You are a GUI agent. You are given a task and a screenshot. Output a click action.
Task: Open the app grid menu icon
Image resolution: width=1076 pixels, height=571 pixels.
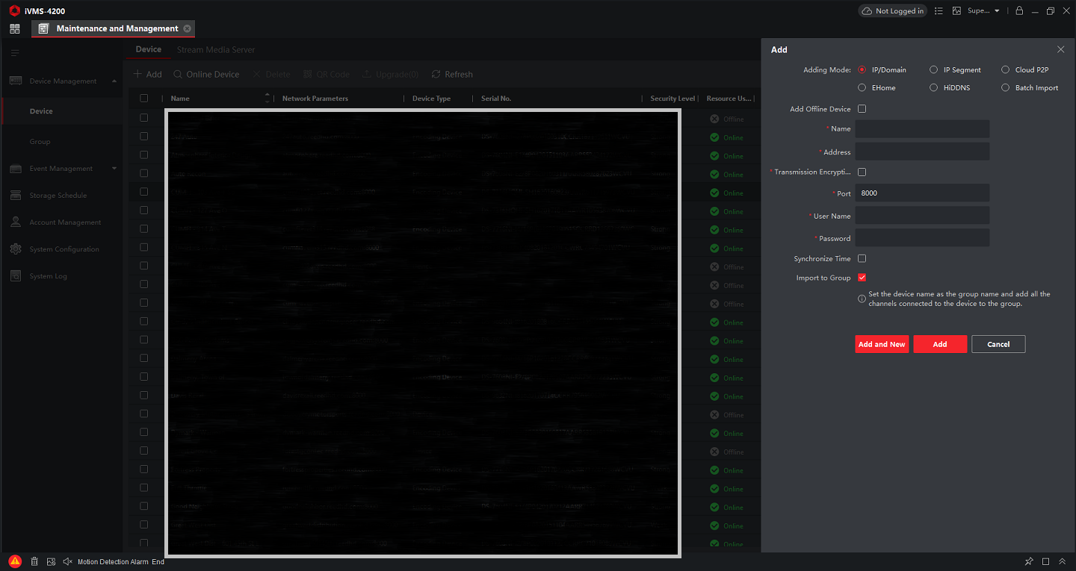15,28
